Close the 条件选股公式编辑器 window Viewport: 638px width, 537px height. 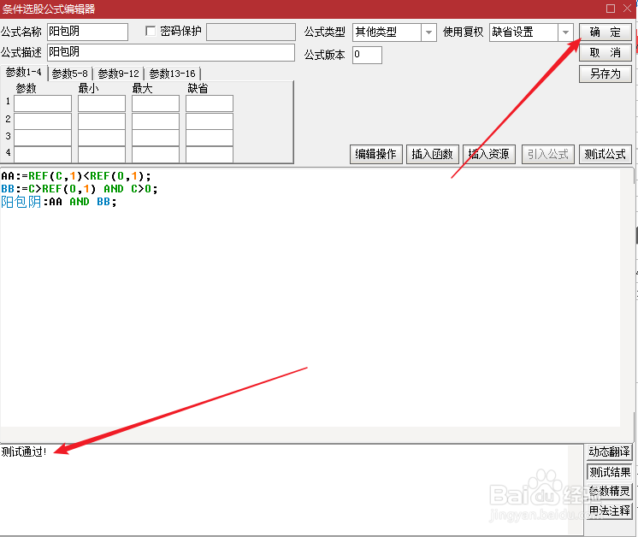[628, 9]
